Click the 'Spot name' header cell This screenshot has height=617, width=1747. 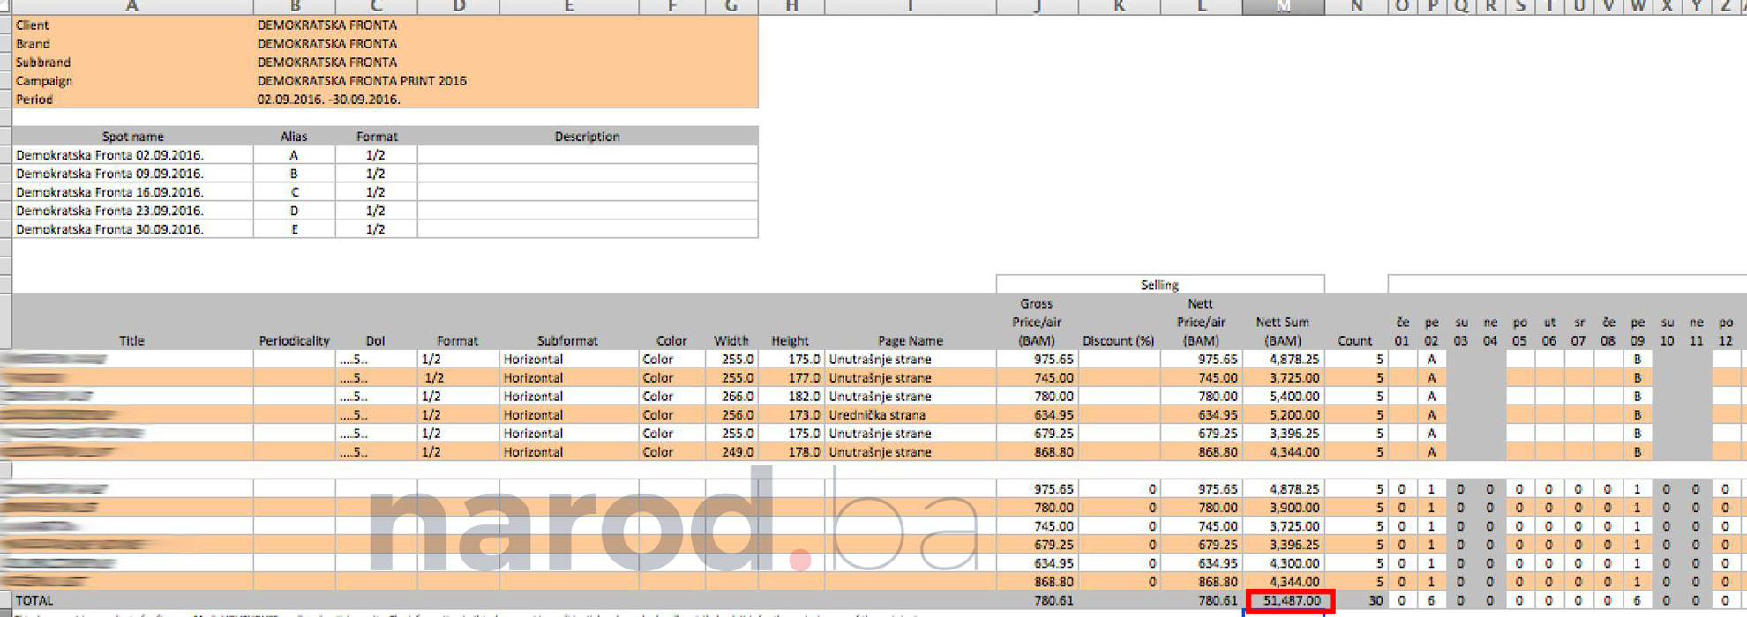[x=132, y=137]
